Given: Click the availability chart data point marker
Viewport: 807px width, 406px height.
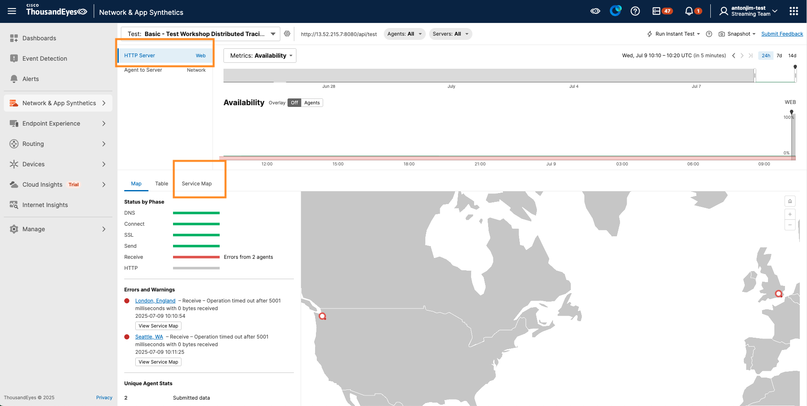Looking at the screenshot, I should 791,112.
